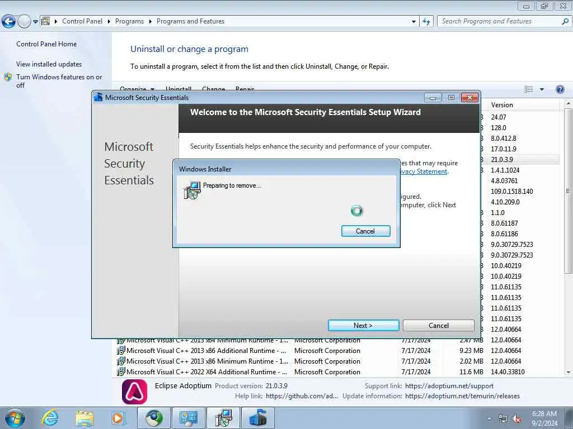This screenshot has width=573, height=429.
Task: Select Programs and Features breadcrumb
Action: pos(190,21)
